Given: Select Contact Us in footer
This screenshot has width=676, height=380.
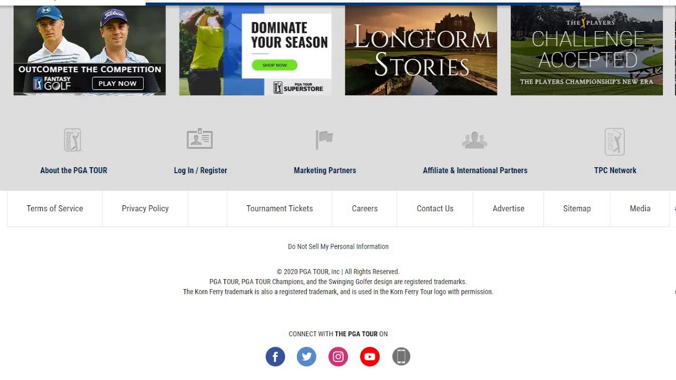Looking at the screenshot, I should pyautogui.click(x=435, y=208).
